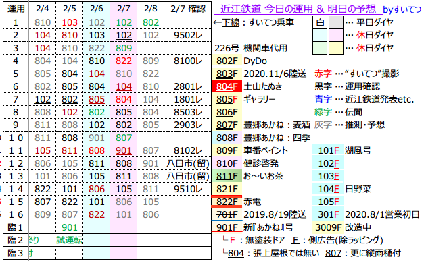
Task: Click underlined 807 in row 15
Action: click(x=43, y=202)
